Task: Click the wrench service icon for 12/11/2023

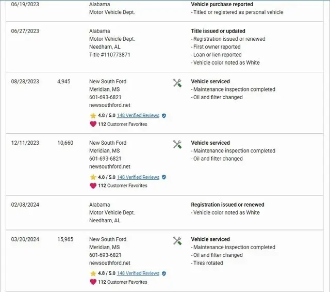Action: (x=177, y=144)
